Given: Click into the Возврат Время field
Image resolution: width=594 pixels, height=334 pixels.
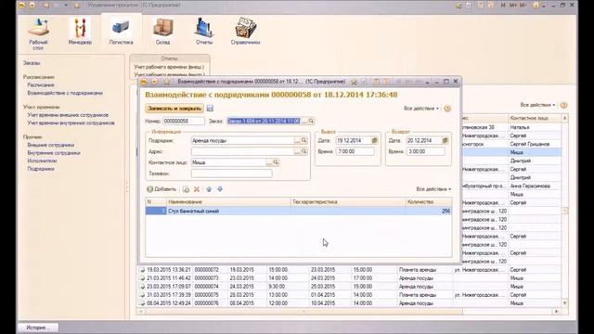Looking at the screenshot, I should [425, 151].
